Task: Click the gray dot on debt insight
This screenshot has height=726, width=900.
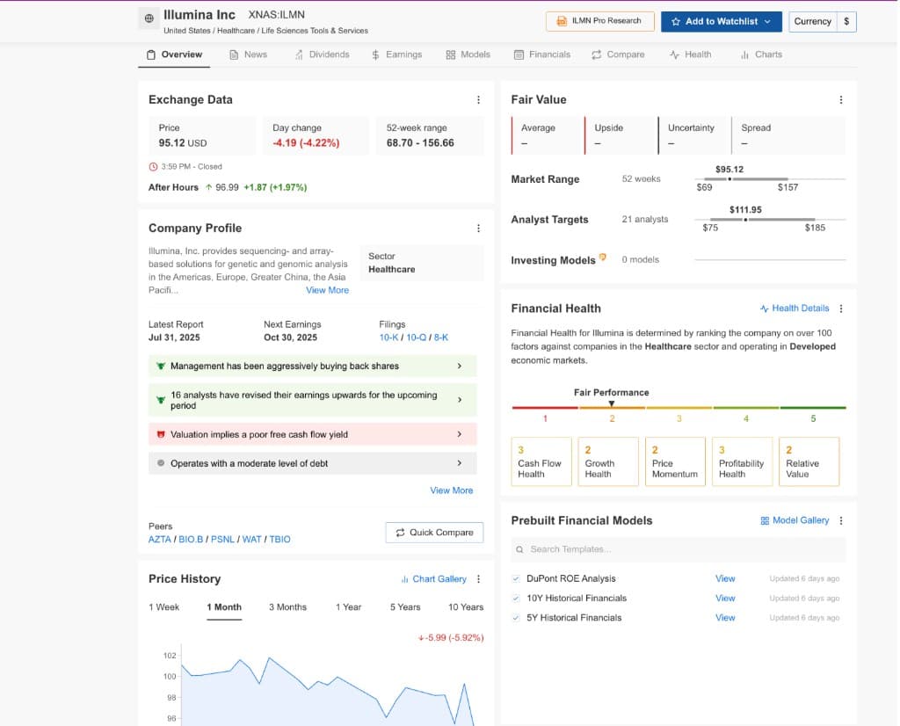Action: point(161,463)
